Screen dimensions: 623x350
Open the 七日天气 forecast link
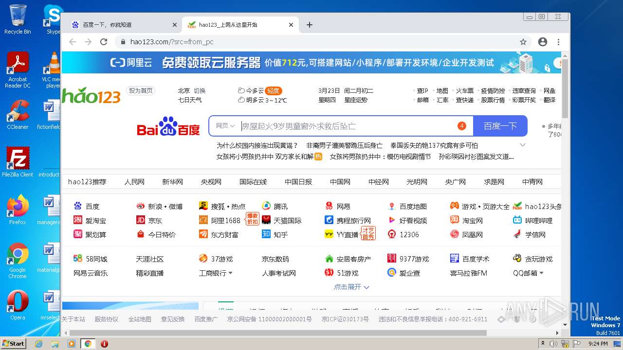click(190, 100)
